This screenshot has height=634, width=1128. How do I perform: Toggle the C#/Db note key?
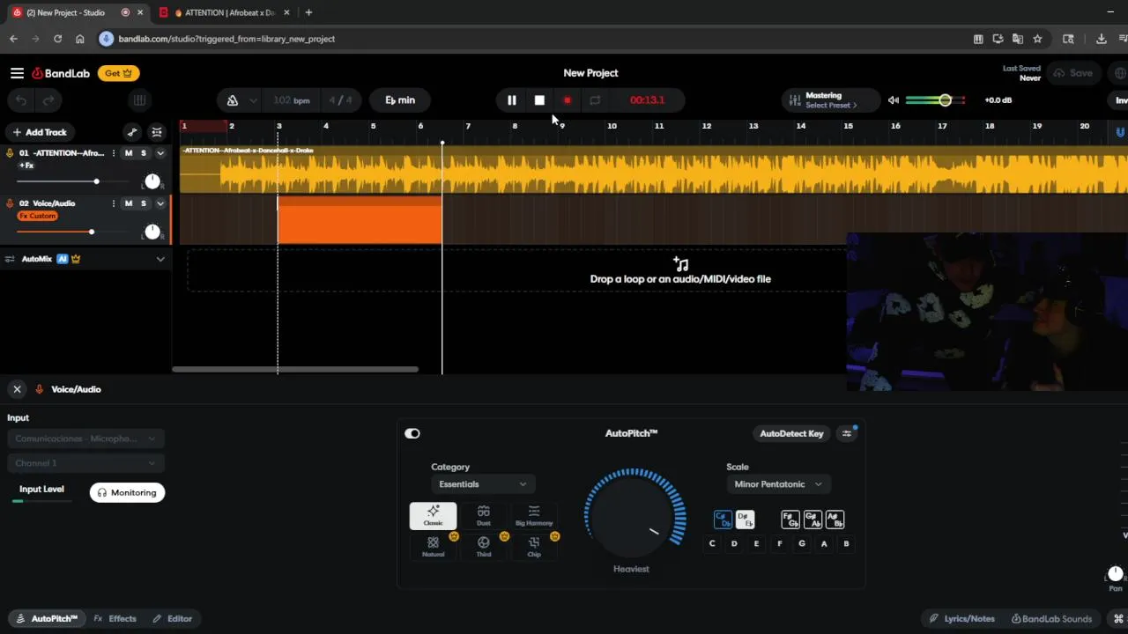coord(723,520)
